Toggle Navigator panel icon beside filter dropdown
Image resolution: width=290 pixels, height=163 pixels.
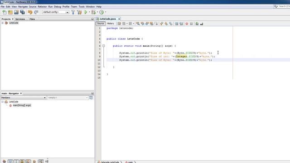click(x=91, y=98)
